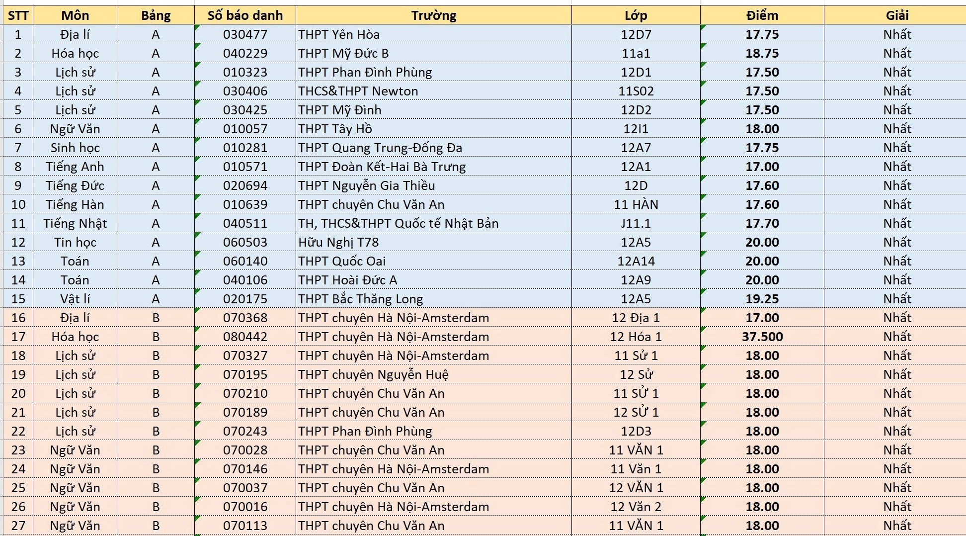Click the Tin học subject cell

point(75,242)
